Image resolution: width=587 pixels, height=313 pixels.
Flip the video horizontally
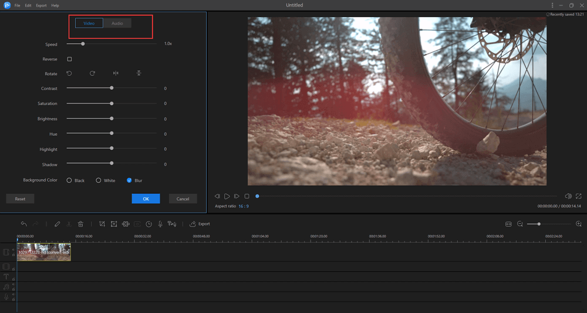pyautogui.click(x=116, y=73)
